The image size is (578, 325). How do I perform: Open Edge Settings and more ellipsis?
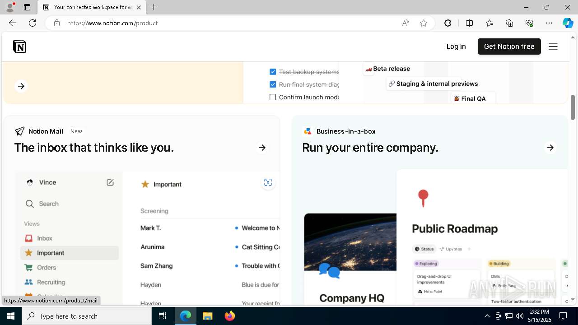click(x=549, y=23)
